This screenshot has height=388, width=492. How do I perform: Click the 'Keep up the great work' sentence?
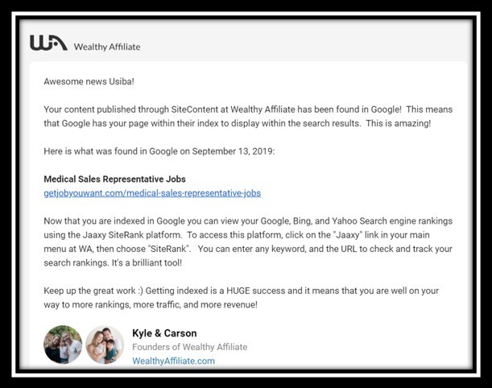pyautogui.click(x=241, y=291)
